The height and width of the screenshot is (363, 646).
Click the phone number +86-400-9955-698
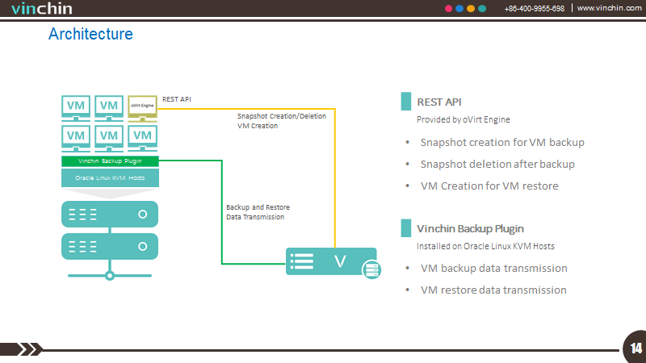click(535, 8)
